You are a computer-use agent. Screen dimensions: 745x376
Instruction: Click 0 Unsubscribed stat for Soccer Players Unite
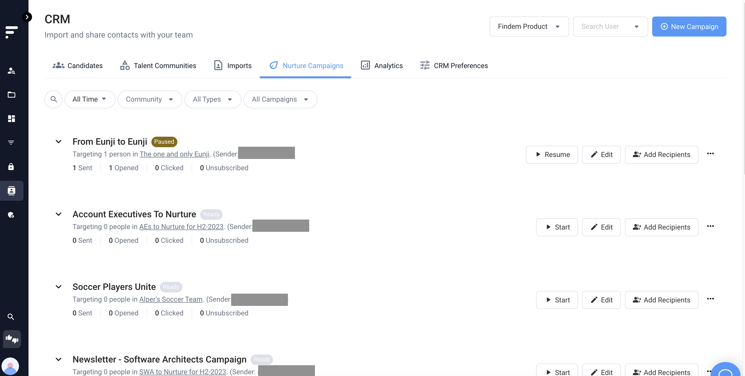[x=224, y=313]
